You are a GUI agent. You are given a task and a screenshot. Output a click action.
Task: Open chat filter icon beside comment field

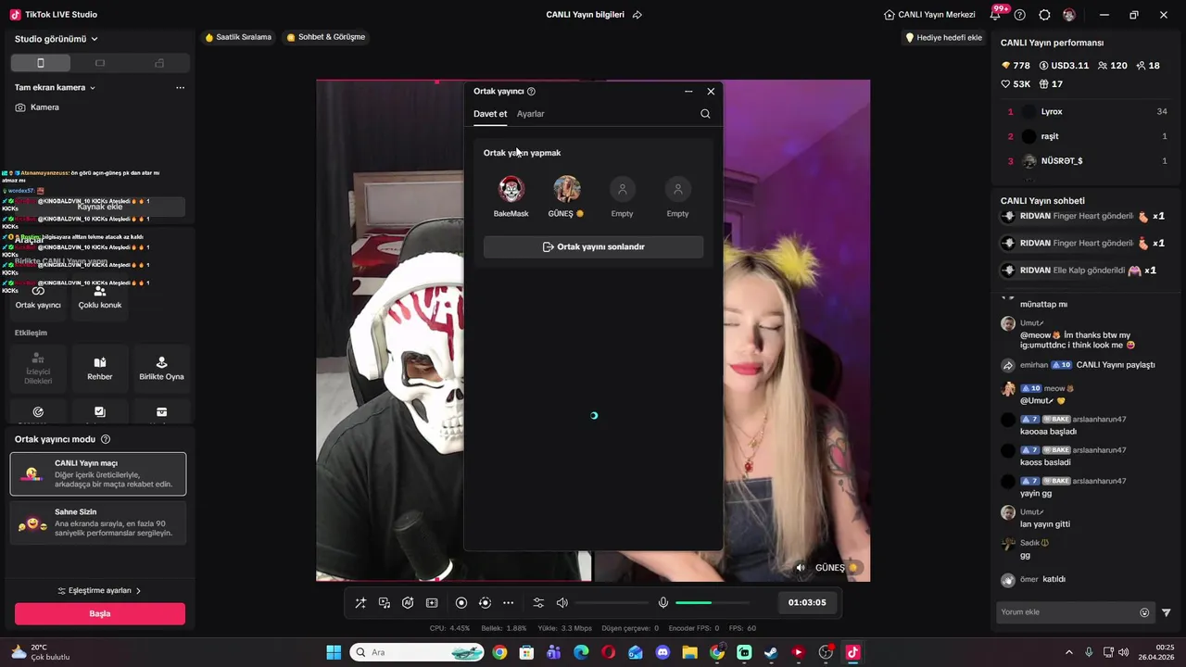[1167, 612]
